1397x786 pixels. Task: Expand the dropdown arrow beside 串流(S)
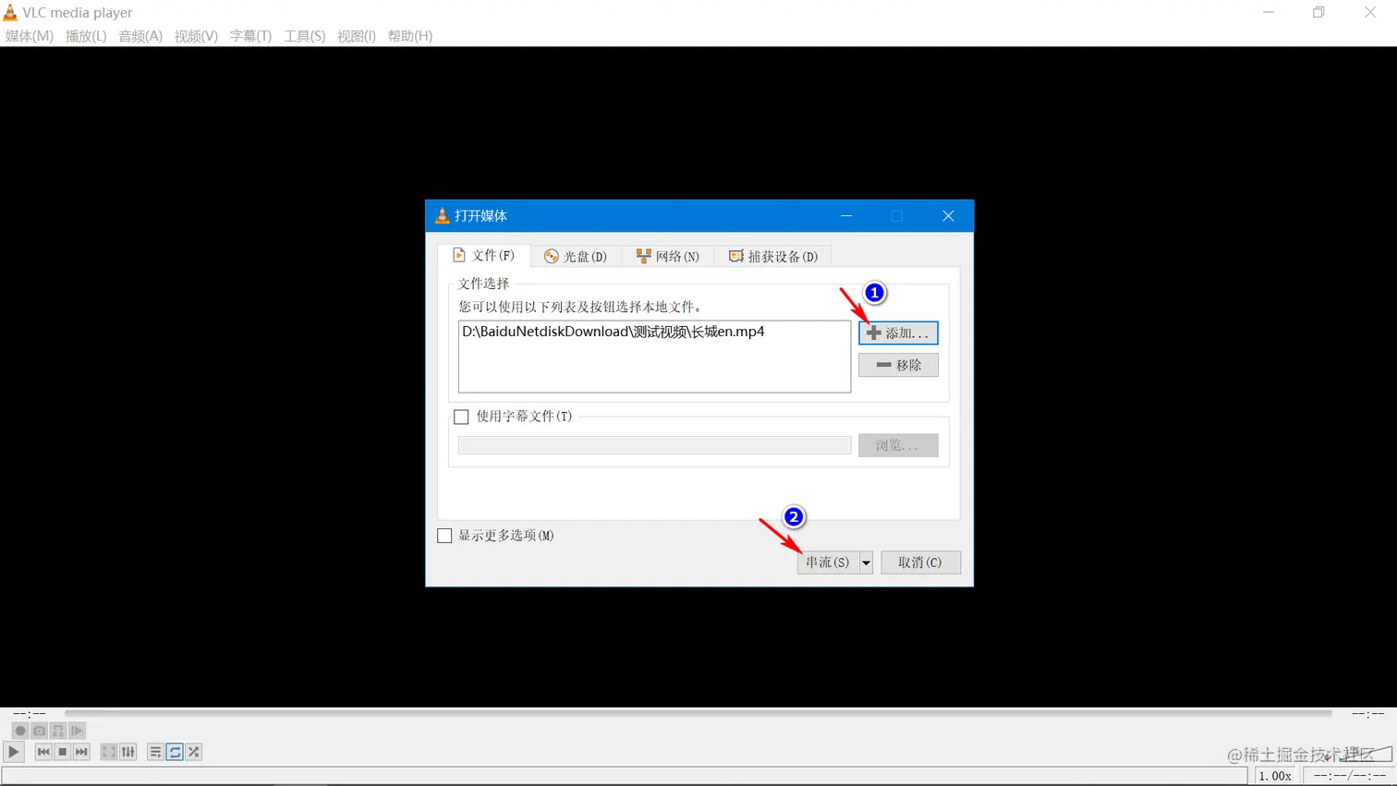pyautogui.click(x=866, y=562)
